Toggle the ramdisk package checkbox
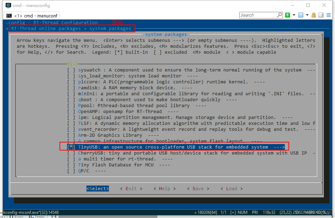Image resolution: width=335 pixels, height=218 pixels. pos(71,88)
